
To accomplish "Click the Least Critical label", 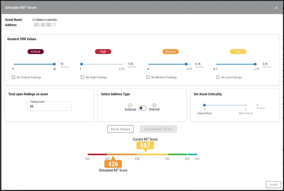I will click(204, 113).
